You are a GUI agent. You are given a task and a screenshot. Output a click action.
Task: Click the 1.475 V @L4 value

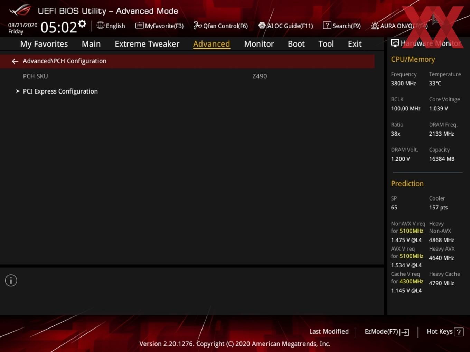tap(406, 240)
